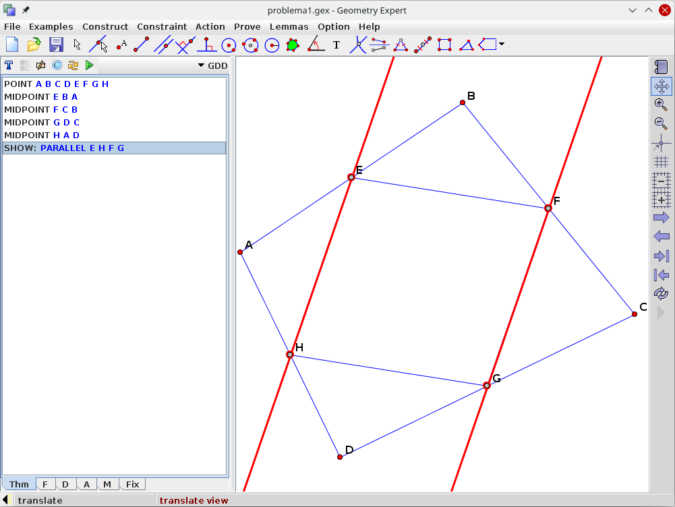Increase grid density with plus grid icon

[x=662, y=200]
